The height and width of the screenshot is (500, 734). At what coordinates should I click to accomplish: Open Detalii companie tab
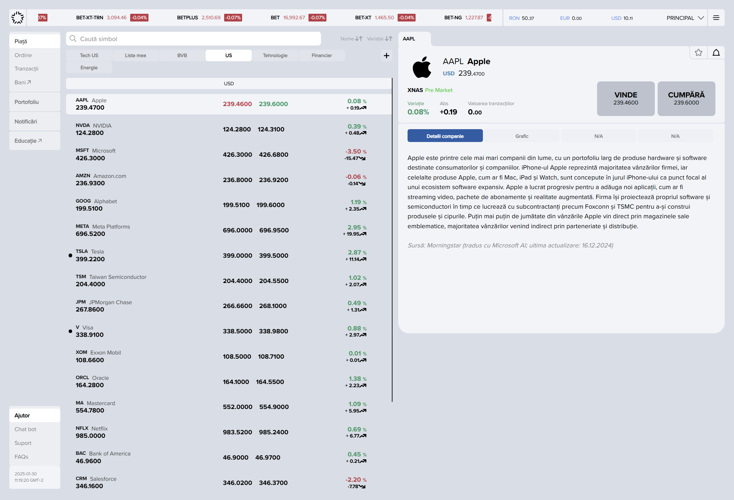445,136
